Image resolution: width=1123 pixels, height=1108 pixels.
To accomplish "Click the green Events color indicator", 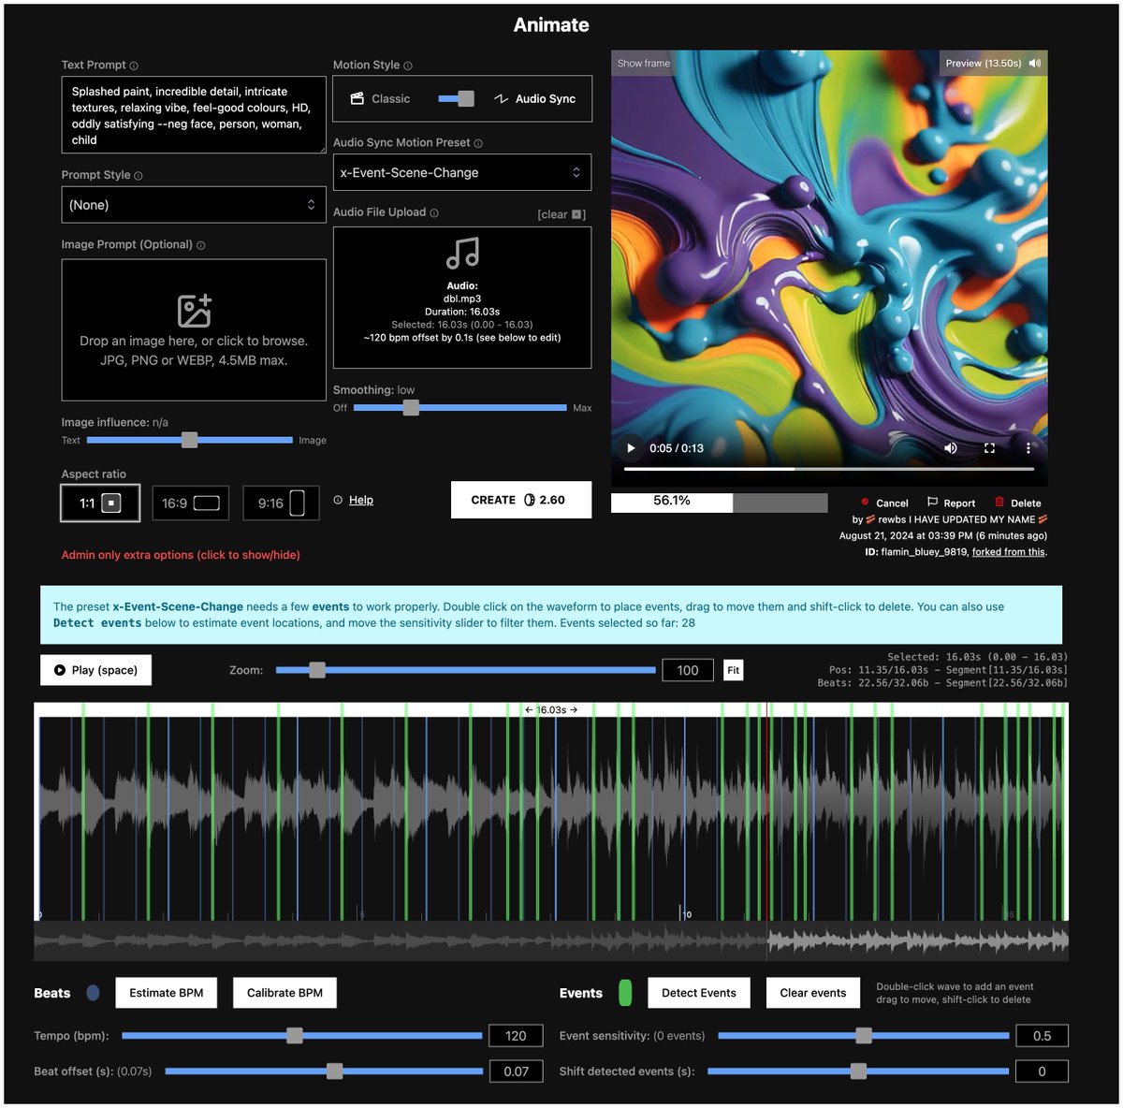I will (625, 993).
